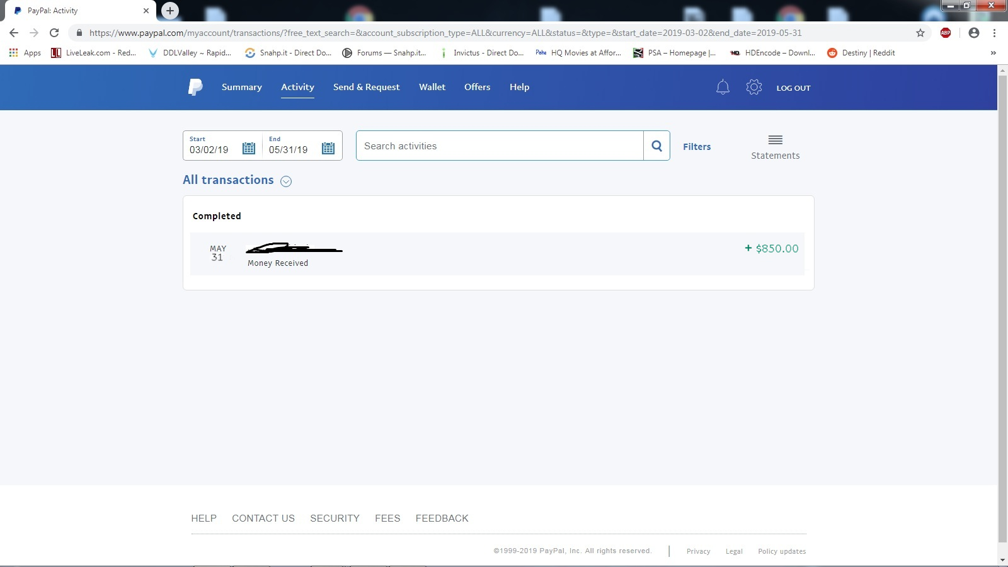Image resolution: width=1008 pixels, height=567 pixels.
Task: Open the FEES footer link
Action: (387, 518)
